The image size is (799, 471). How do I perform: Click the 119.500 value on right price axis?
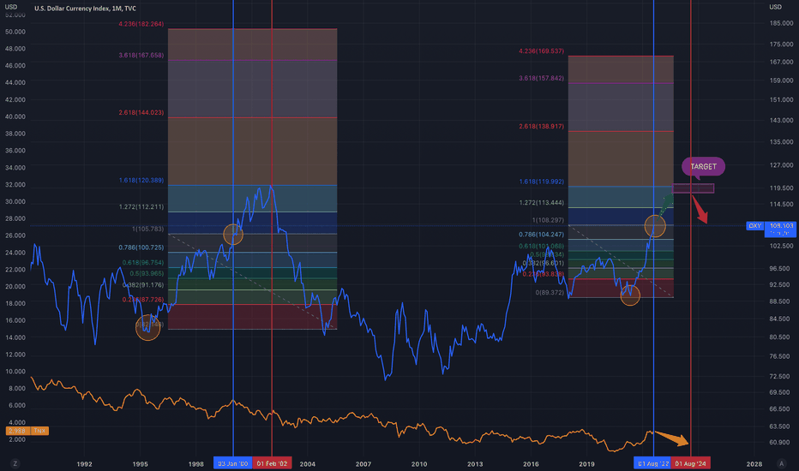781,188
